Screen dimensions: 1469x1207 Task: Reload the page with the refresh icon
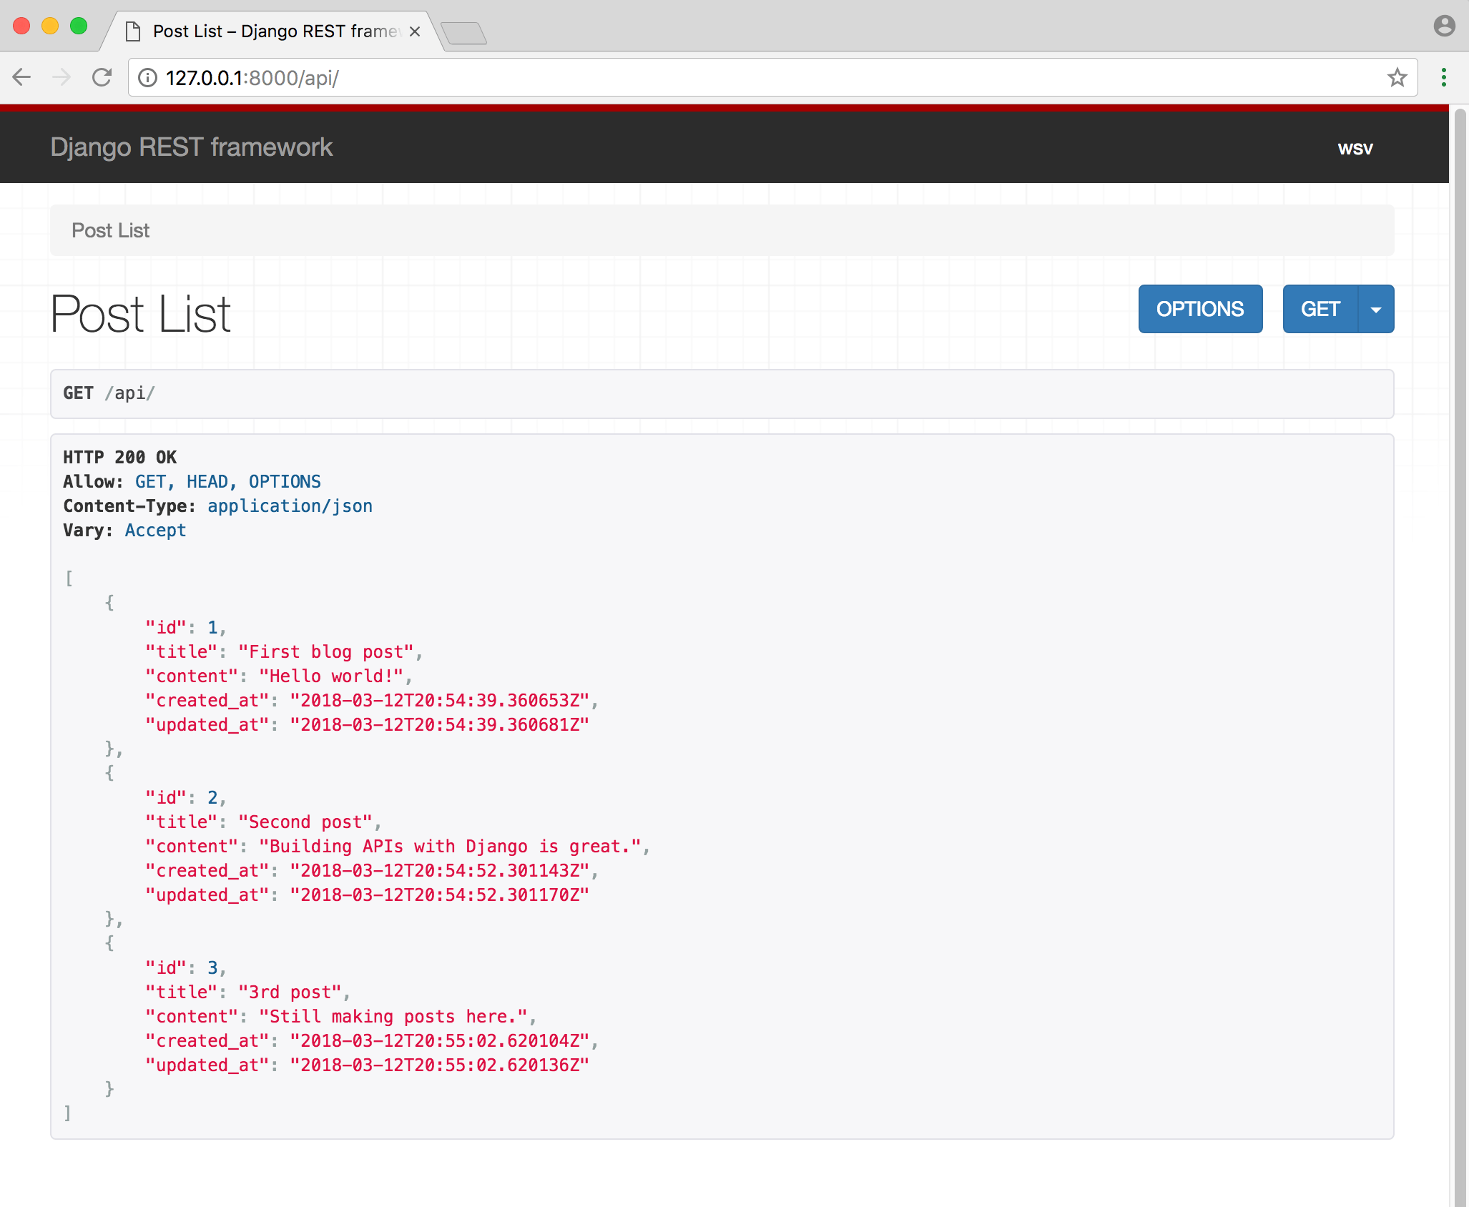coord(102,77)
